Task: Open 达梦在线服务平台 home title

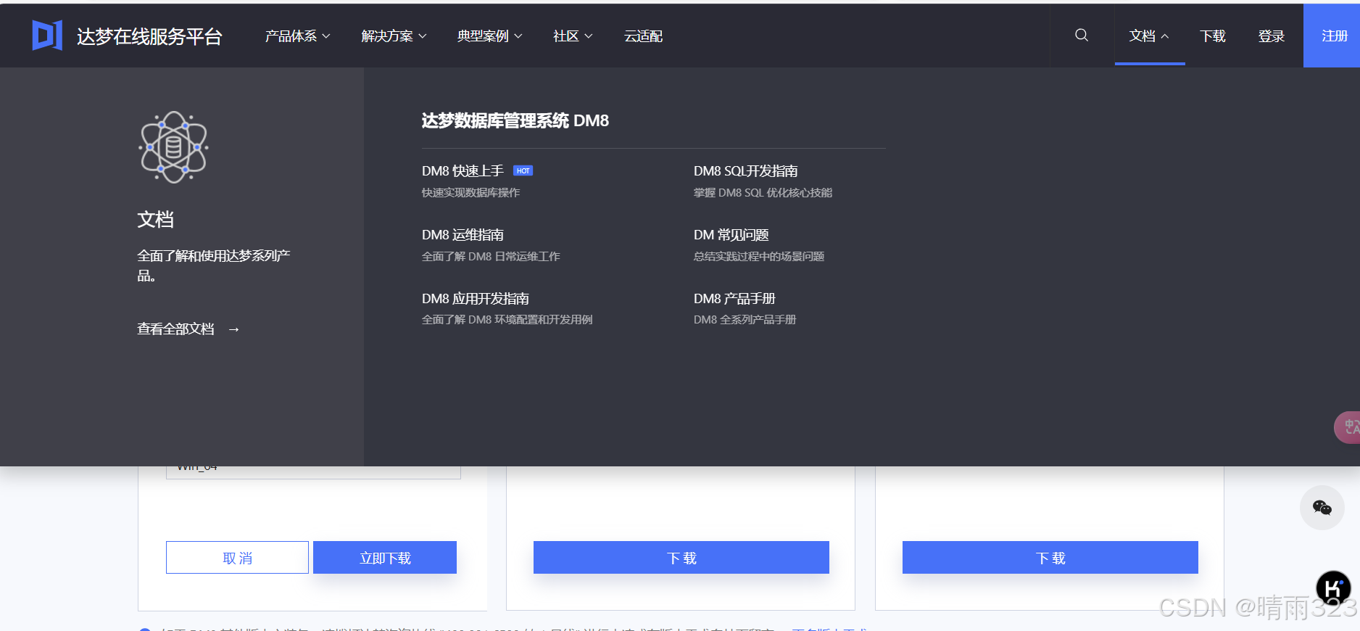Action: click(x=149, y=37)
